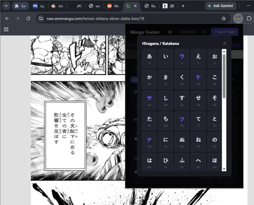The width and height of the screenshot is (254, 205).
Task: Toggle the ツ (TSU) katakana tile
Action: tap(182, 121)
